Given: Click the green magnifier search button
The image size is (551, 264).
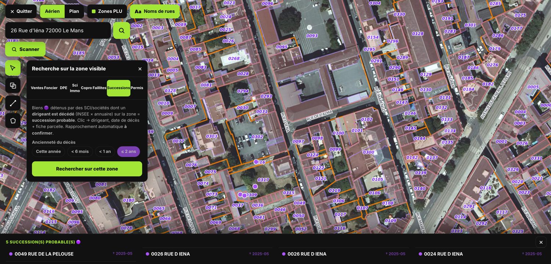Looking at the screenshot, I should [122, 30].
